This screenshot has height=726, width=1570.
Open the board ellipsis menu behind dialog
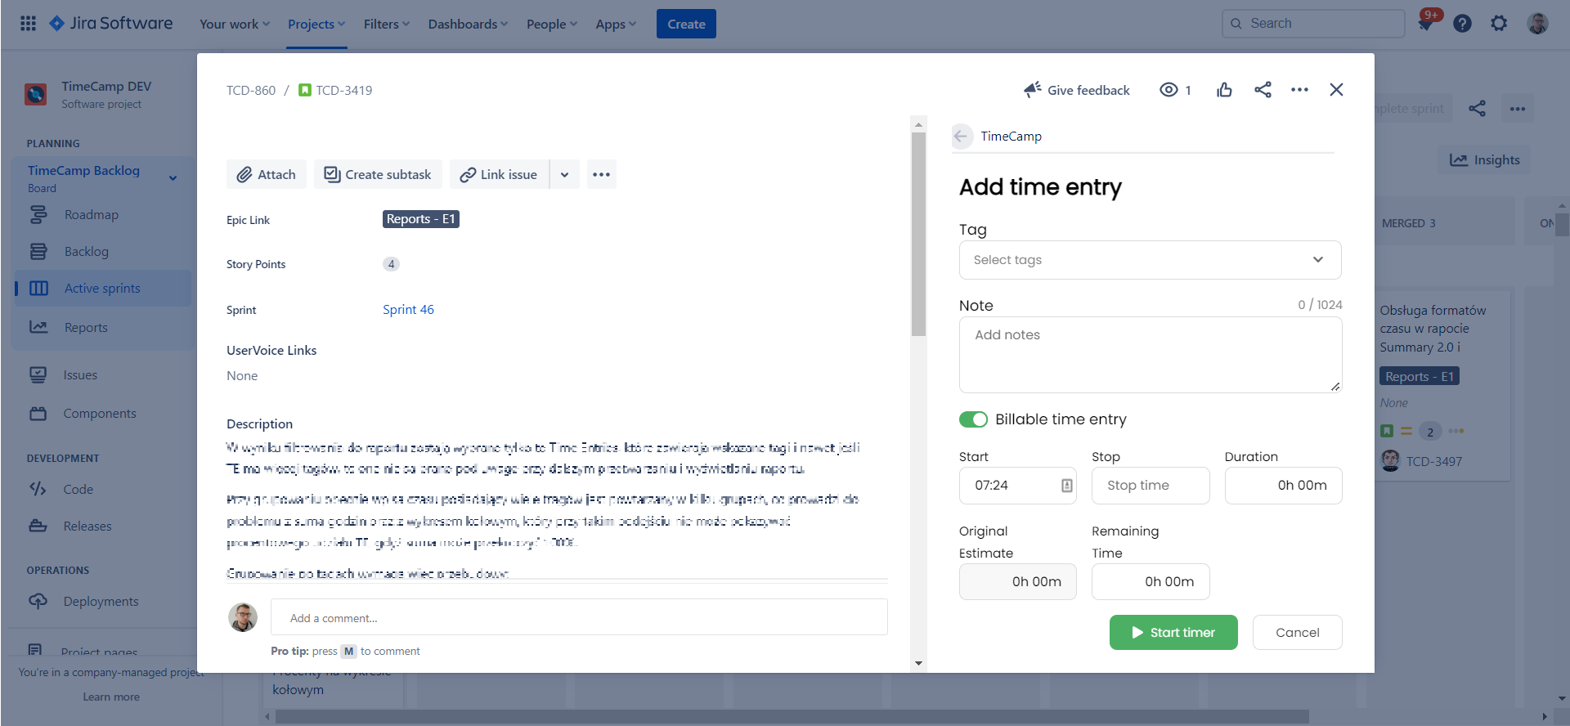pyautogui.click(x=1518, y=109)
